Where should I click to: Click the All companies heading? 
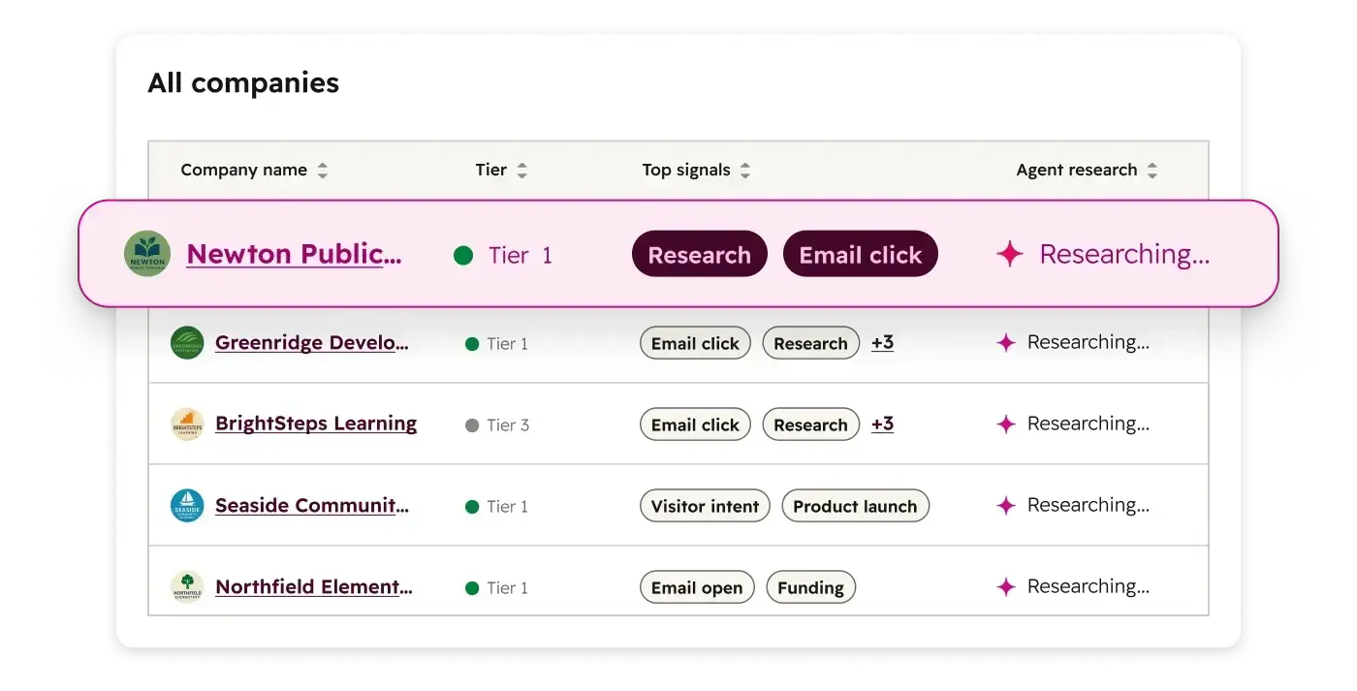[243, 83]
